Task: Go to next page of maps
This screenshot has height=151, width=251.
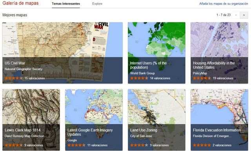Action: coord(244,15)
